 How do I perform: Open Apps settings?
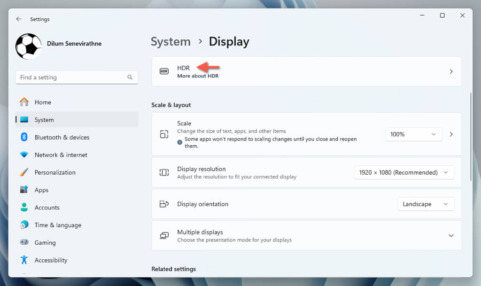tap(77, 190)
